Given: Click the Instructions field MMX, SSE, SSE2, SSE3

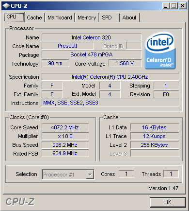Looking at the screenshot, I should click(110, 103).
